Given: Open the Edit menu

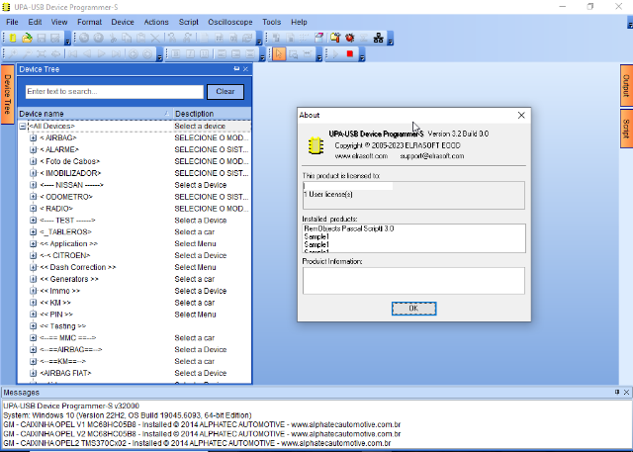Looking at the screenshot, I should pyautogui.click(x=35, y=22).
